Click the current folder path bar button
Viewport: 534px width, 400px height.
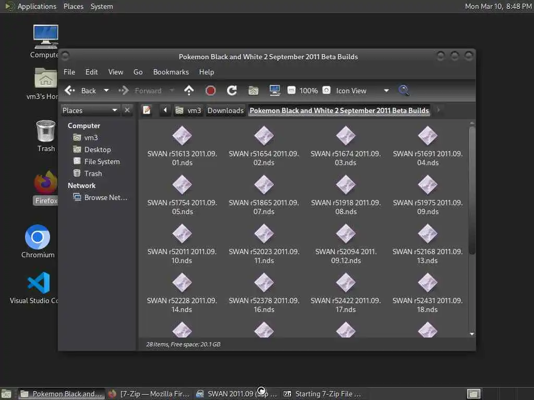(x=339, y=110)
